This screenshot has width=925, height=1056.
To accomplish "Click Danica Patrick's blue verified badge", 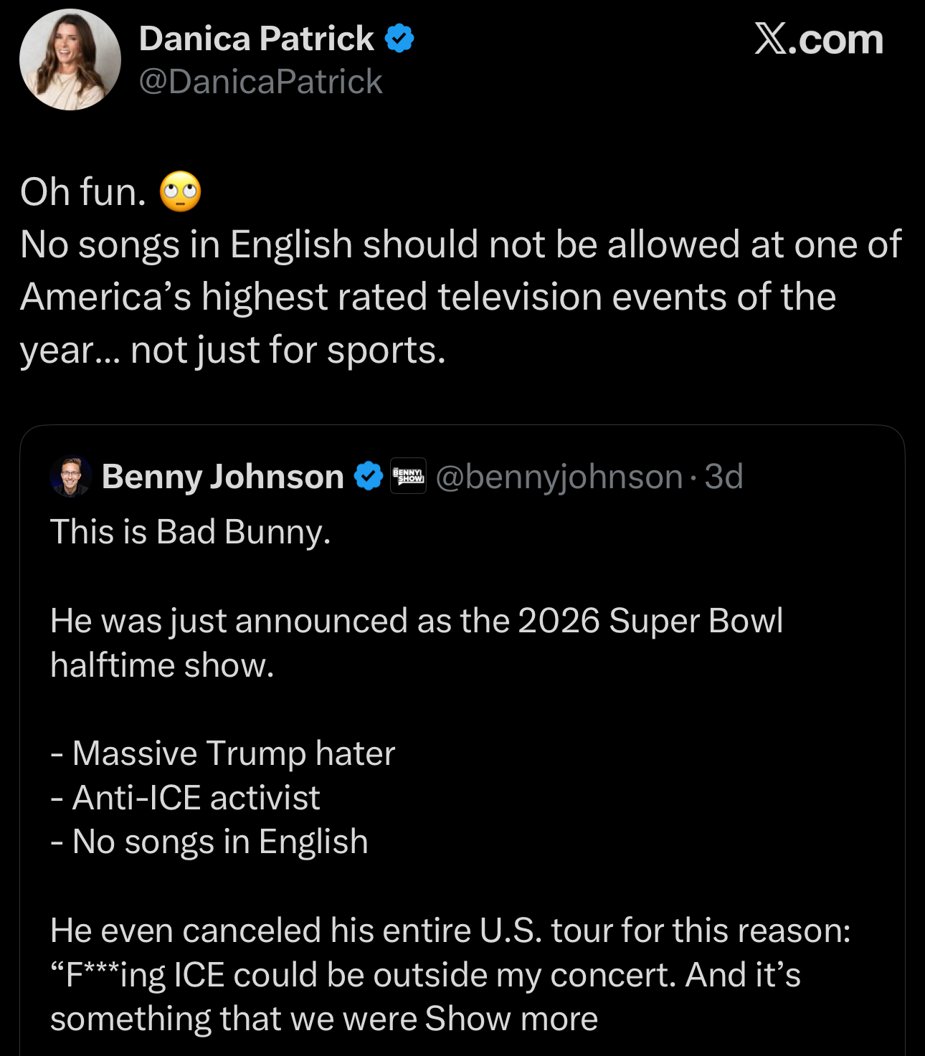I will click(x=399, y=39).
